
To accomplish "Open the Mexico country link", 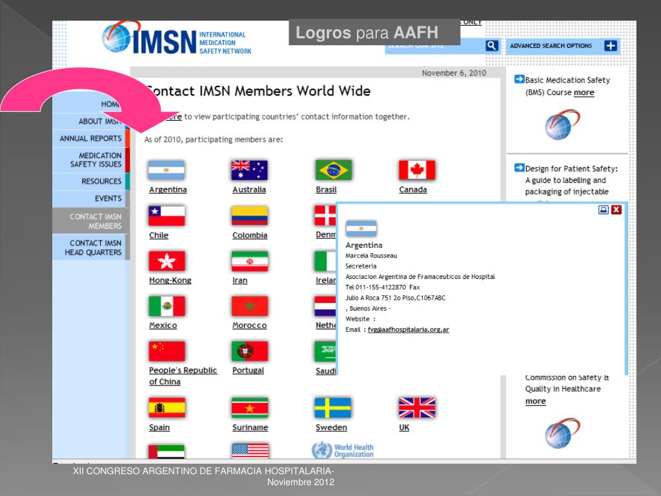I will (163, 325).
